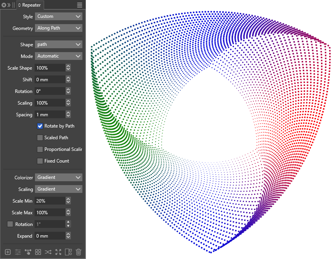Screen dimensions: 335x259
Task: Click the Shift stepper arrows
Action: pyautogui.click(x=68, y=80)
